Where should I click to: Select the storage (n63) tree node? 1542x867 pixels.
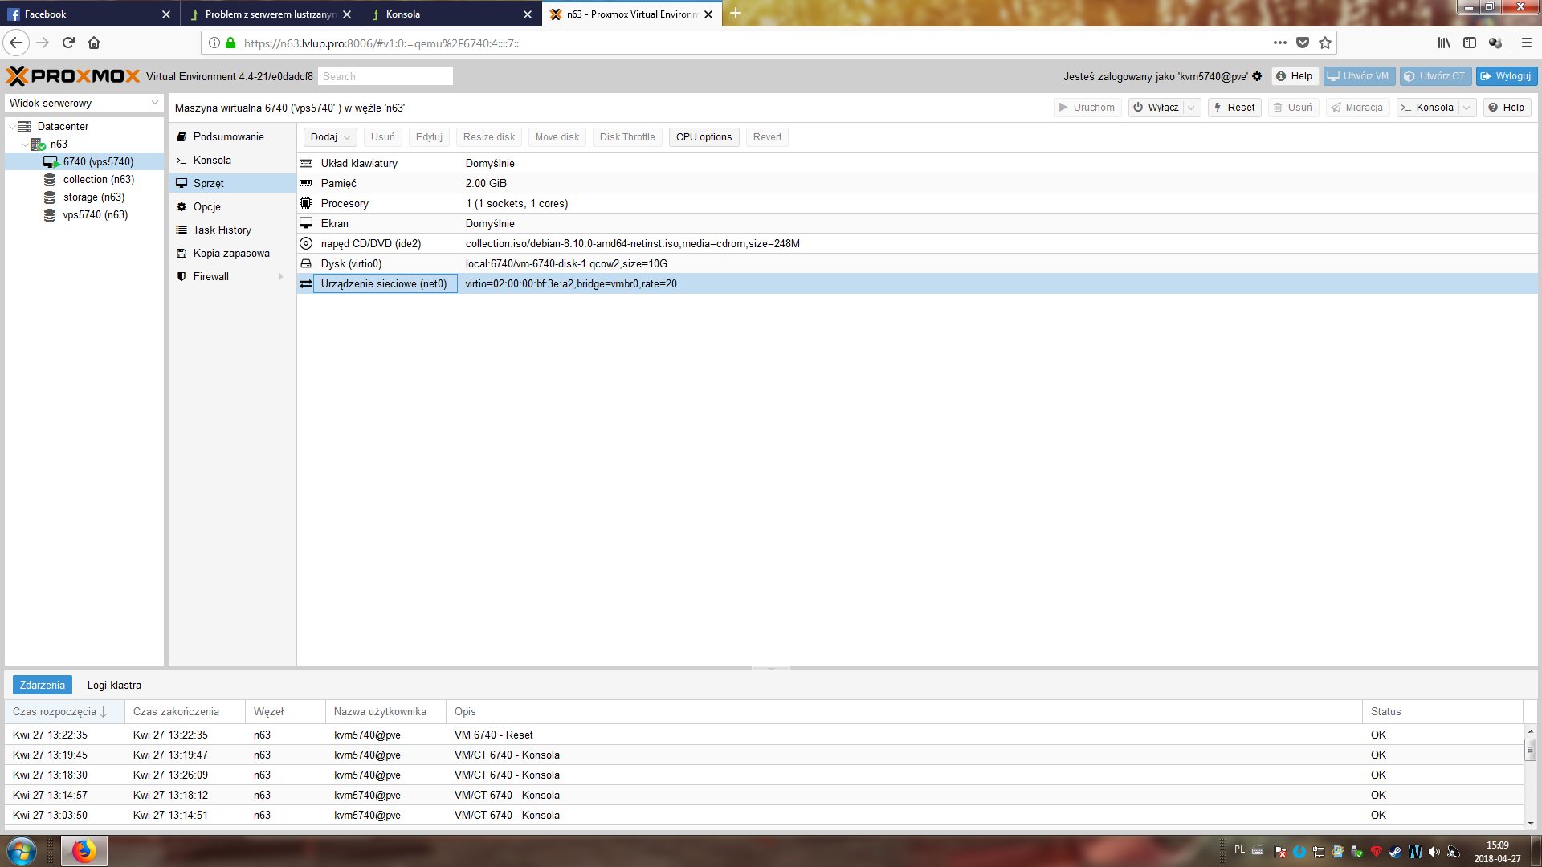pos(93,197)
